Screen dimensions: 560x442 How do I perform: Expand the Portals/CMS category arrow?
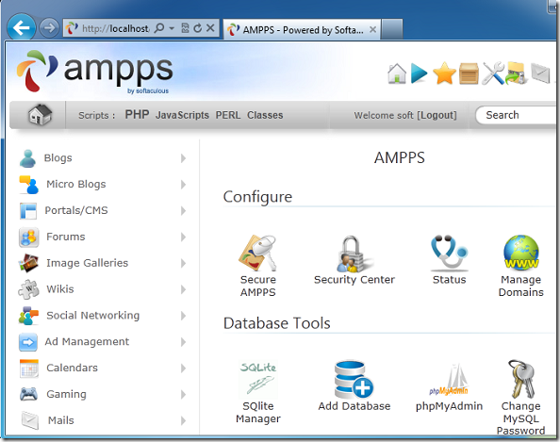tap(183, 211)
